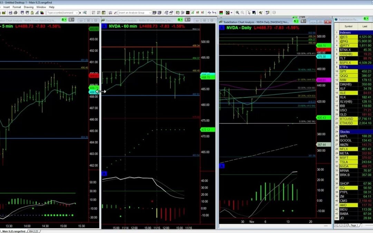Image resolution: width=373 pixels, height=233 pixels.
Task: Click the decrease bar spacing icon
Action: [209, 13]
